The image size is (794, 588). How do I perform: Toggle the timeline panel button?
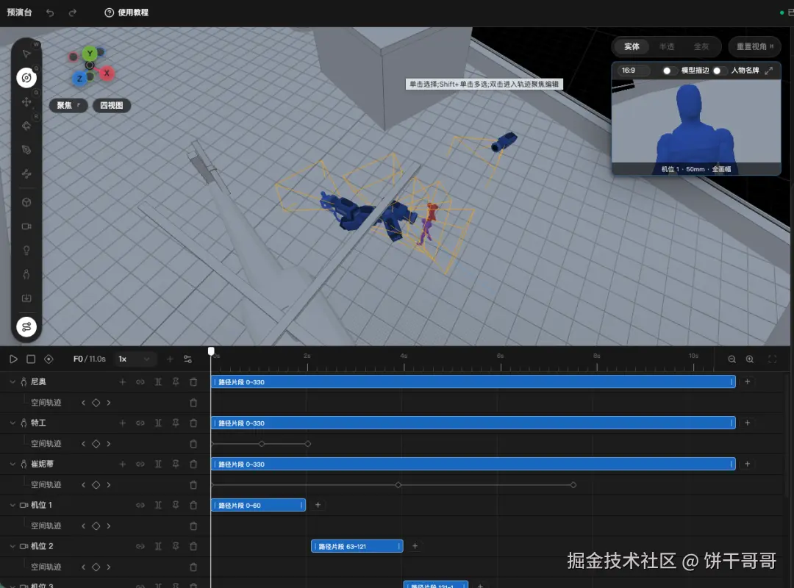(26, 326)
